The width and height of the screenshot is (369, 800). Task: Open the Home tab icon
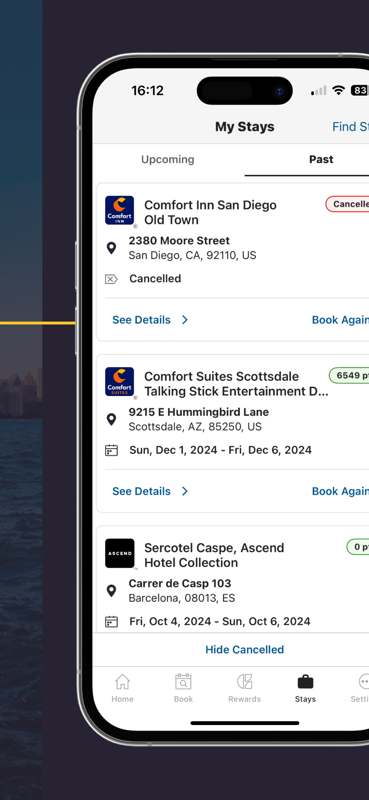click(122, 682)
